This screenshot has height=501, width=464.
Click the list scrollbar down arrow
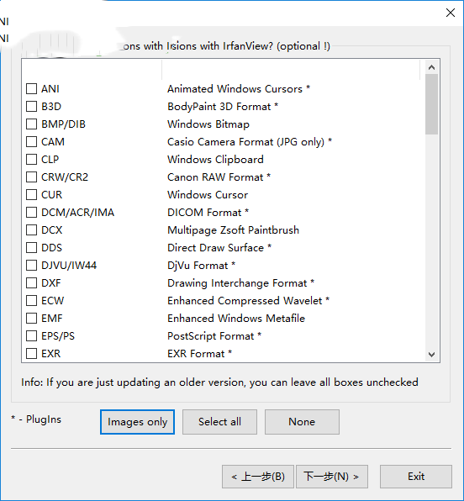(x=431, y=355)
